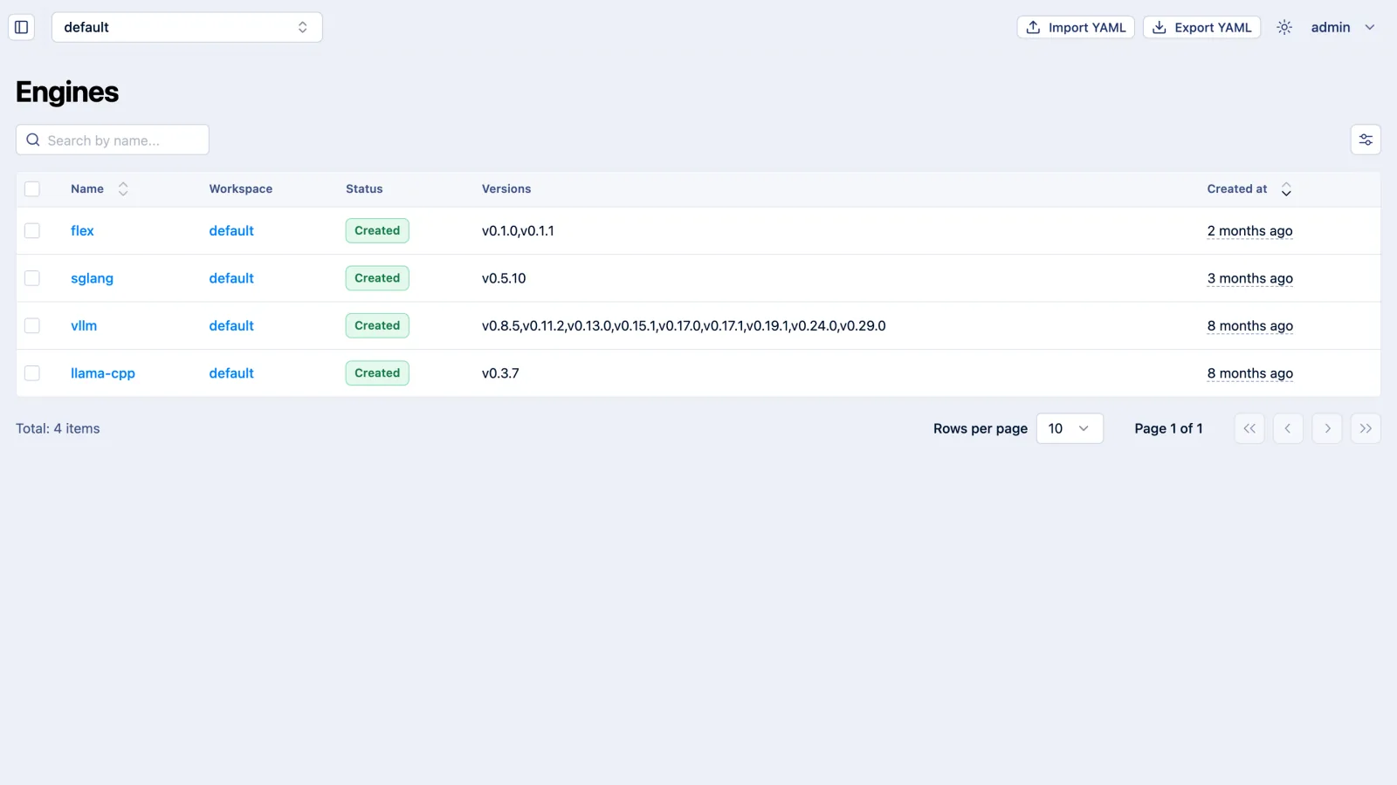Click versions text 'v0.1.0,v0.1.1'
This screenshot has height=785, width=1397.
[x=518, y=230]
